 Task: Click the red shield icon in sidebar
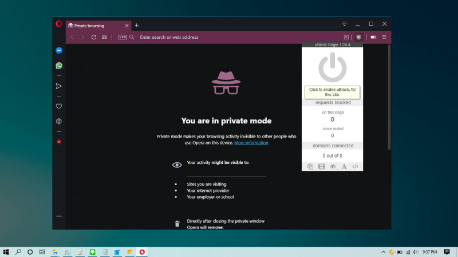click(59, 142)
